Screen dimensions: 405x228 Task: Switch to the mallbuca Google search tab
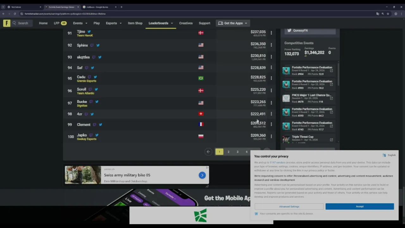[x=99, y=7]
